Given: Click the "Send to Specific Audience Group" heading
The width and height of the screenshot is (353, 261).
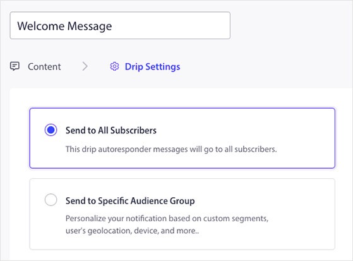Looking at the screenshot, I should pos(130,201).
